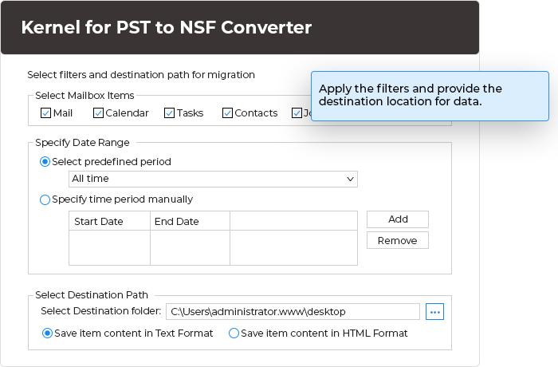Click the destination folder path field
The height and width of the screenshot is (367, 558).
[x=293, y=312]
